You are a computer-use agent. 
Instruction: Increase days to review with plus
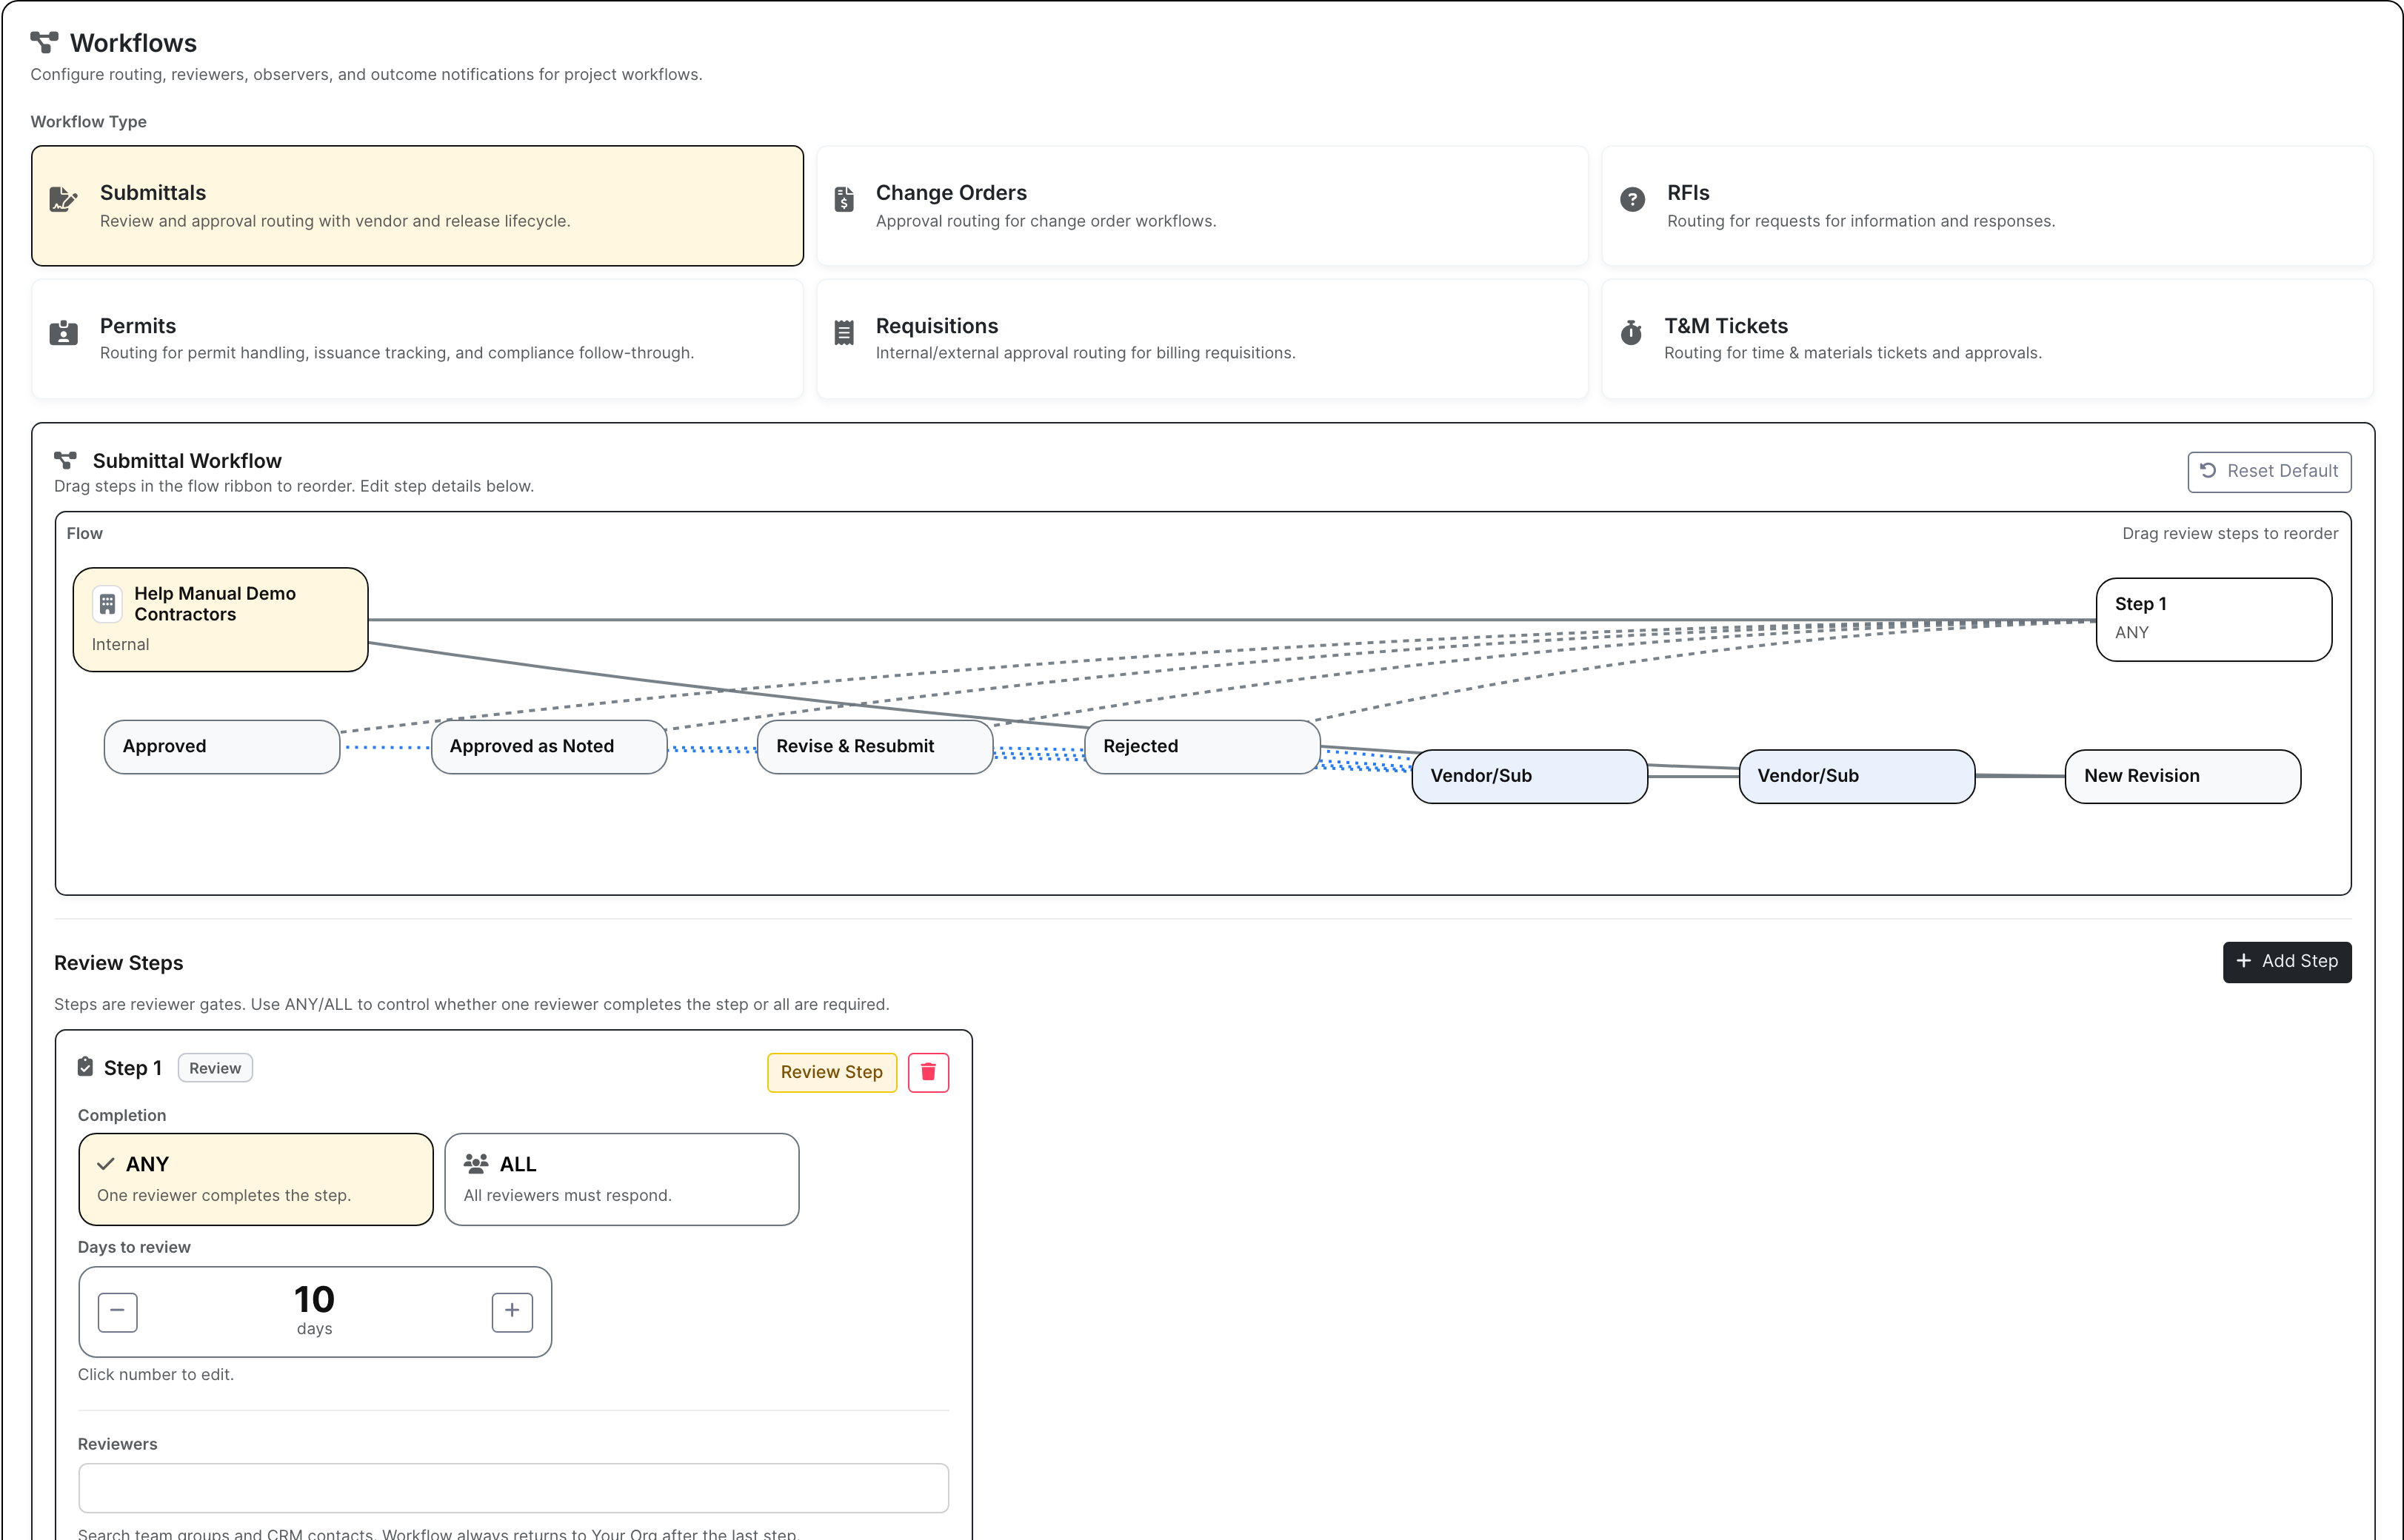[x=512, y=1311]
